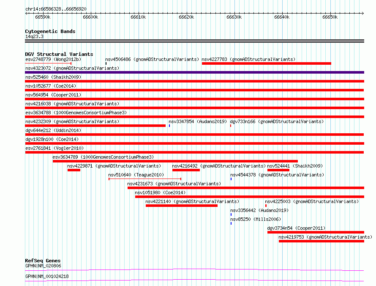
Task: Select nsv524441 (Shaikh2009) label
Action: 295,166
